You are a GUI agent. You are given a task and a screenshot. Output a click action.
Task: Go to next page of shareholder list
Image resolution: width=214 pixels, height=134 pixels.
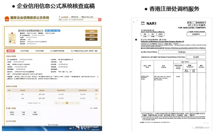pos(71,103)
